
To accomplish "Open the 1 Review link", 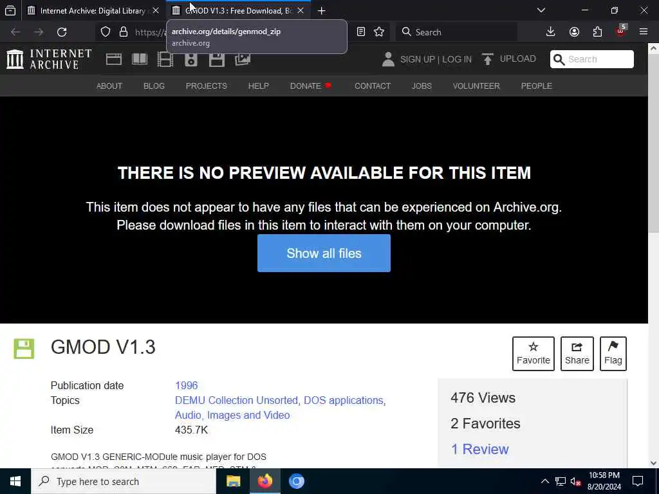I will (479, 449).
